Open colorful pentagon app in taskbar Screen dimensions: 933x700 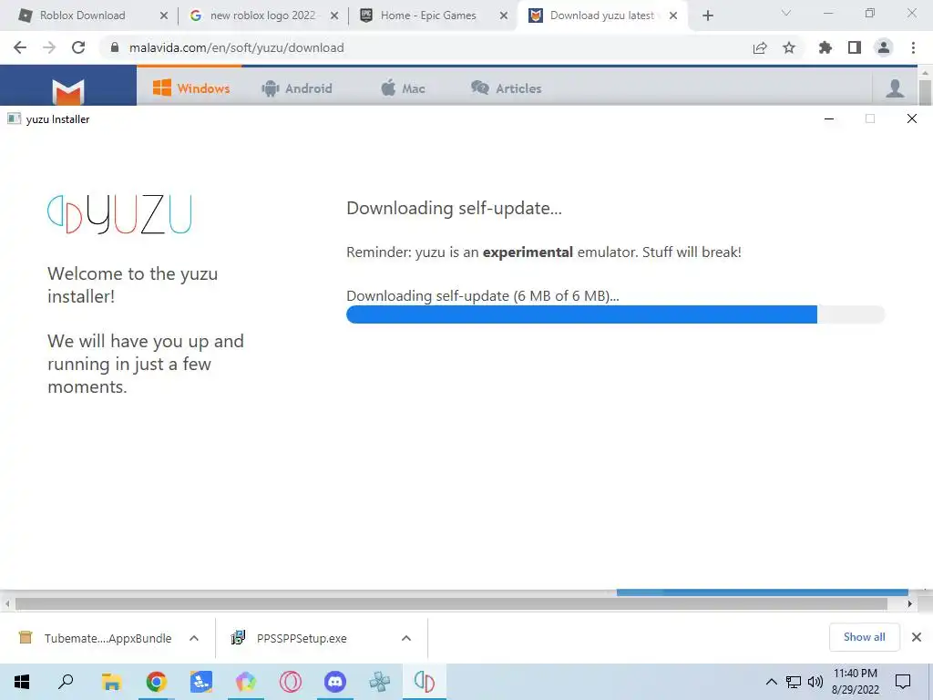pyautogui.click(x=245, y=682)
